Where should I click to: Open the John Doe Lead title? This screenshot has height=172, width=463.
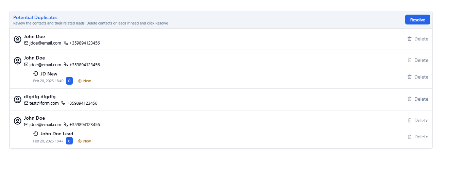[x=56, y=134]
